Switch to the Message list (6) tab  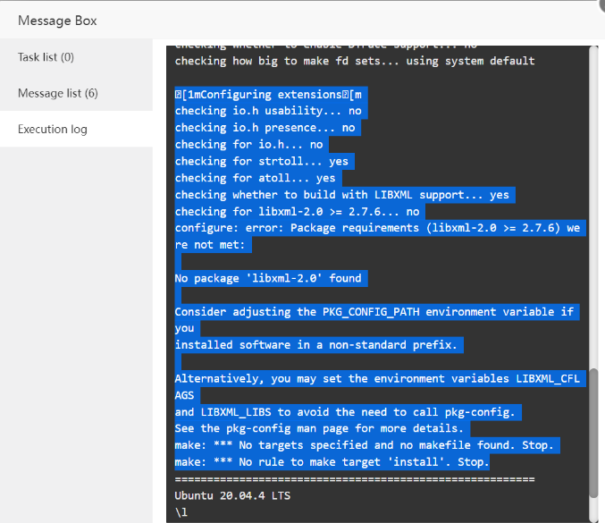tap(57, 93)
